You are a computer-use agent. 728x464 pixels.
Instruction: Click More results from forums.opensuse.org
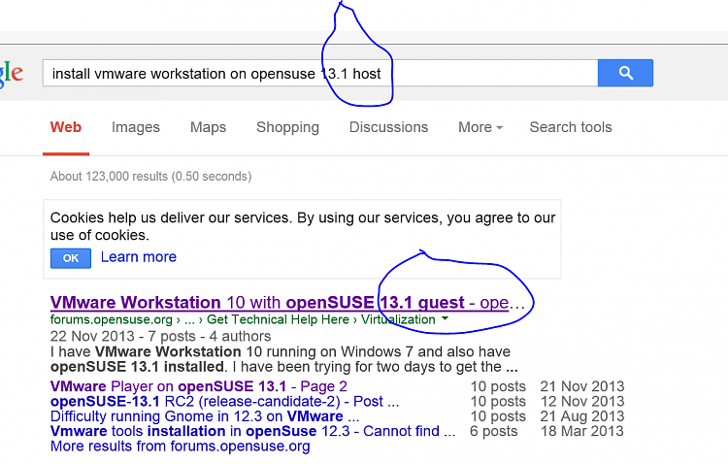[181, 447]
